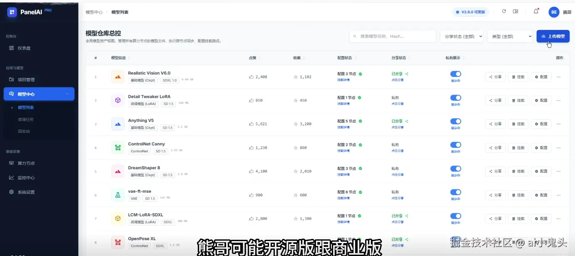Sort by the 收藏 column header
Viewport: 575px width, 256px height.
[298, 58]
